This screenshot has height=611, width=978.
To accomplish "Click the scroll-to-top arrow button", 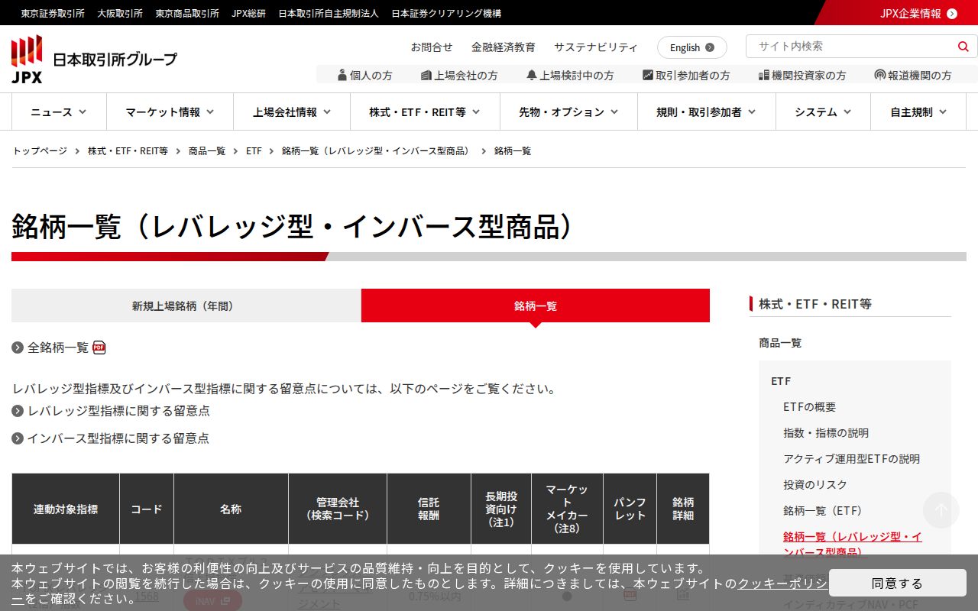I will 941,510.
